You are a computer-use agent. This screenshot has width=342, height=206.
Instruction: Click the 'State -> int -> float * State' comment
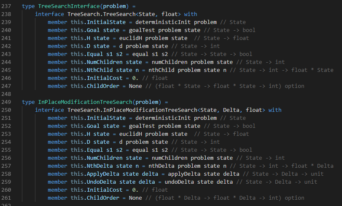286,70
